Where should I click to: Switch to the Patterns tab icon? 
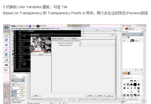126,73
